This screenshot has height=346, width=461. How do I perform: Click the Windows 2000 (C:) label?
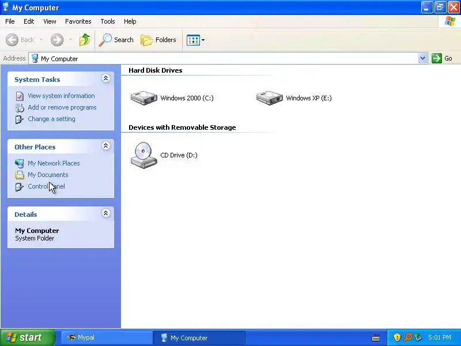[x=187, y=98]
